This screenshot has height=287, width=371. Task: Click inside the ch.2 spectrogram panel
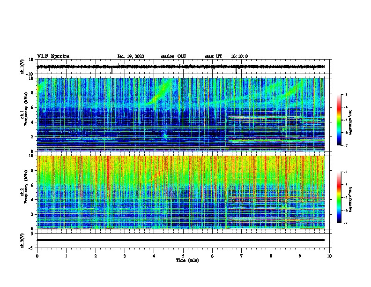[x=181, y=192]
